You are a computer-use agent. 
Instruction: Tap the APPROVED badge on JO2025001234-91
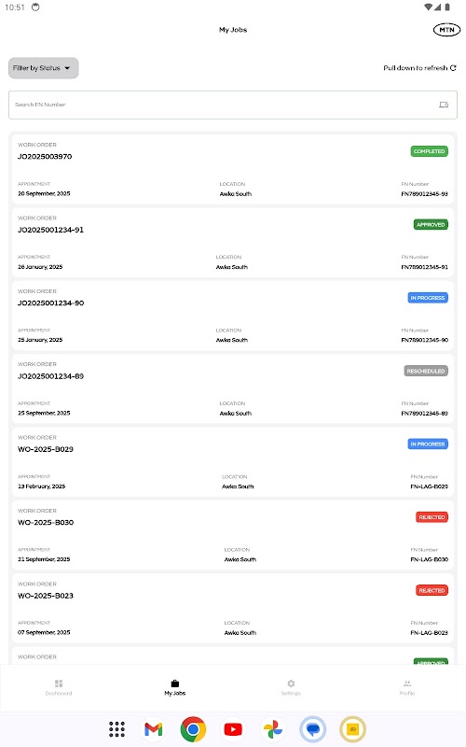click(x=431, y=224)
